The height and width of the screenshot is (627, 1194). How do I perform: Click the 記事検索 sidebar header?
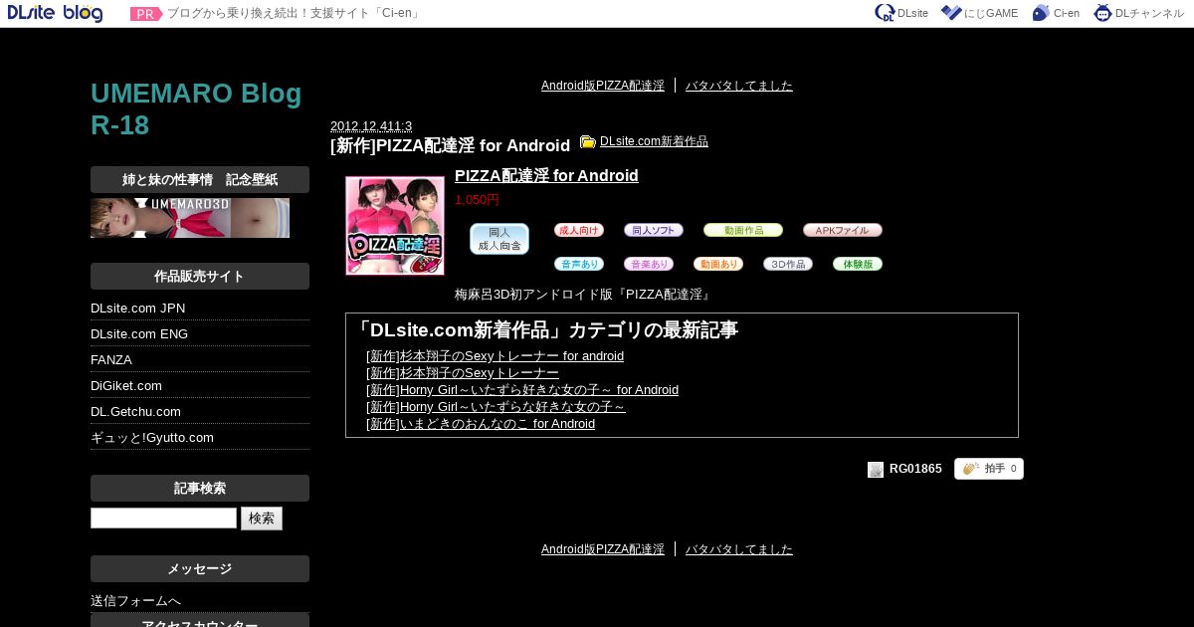click(200, 489)
